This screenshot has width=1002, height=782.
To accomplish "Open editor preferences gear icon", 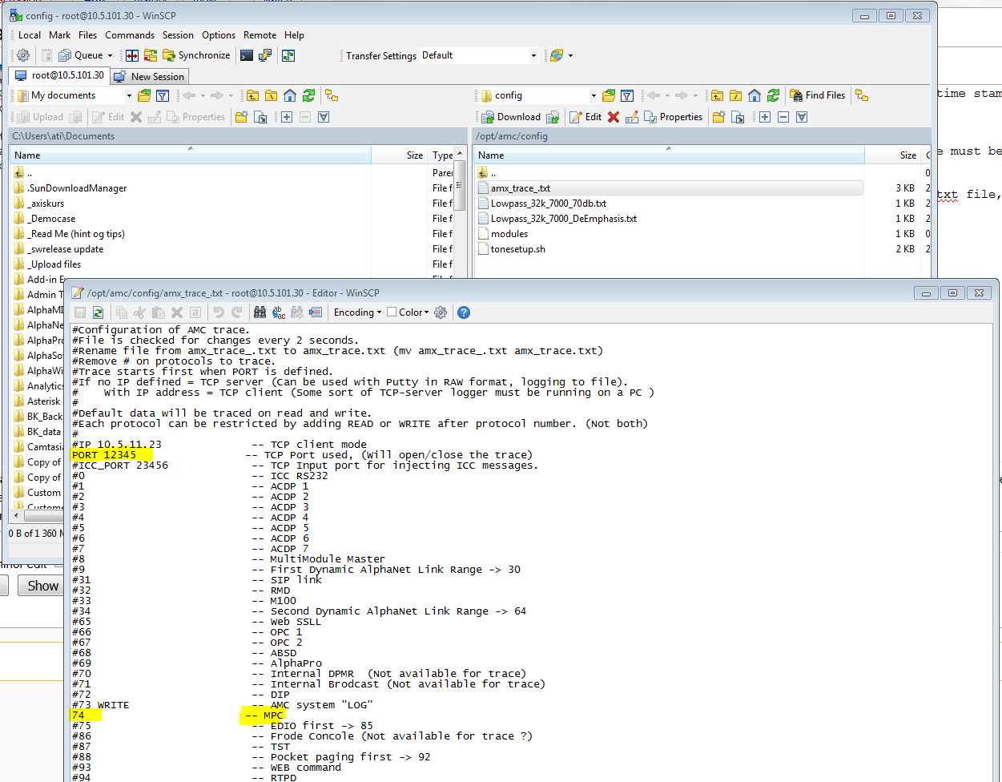I will click(x=440, y=312).
